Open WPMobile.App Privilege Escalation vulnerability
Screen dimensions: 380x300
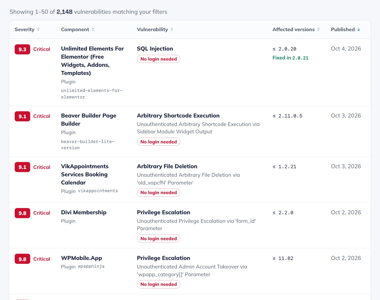point(163,258)
